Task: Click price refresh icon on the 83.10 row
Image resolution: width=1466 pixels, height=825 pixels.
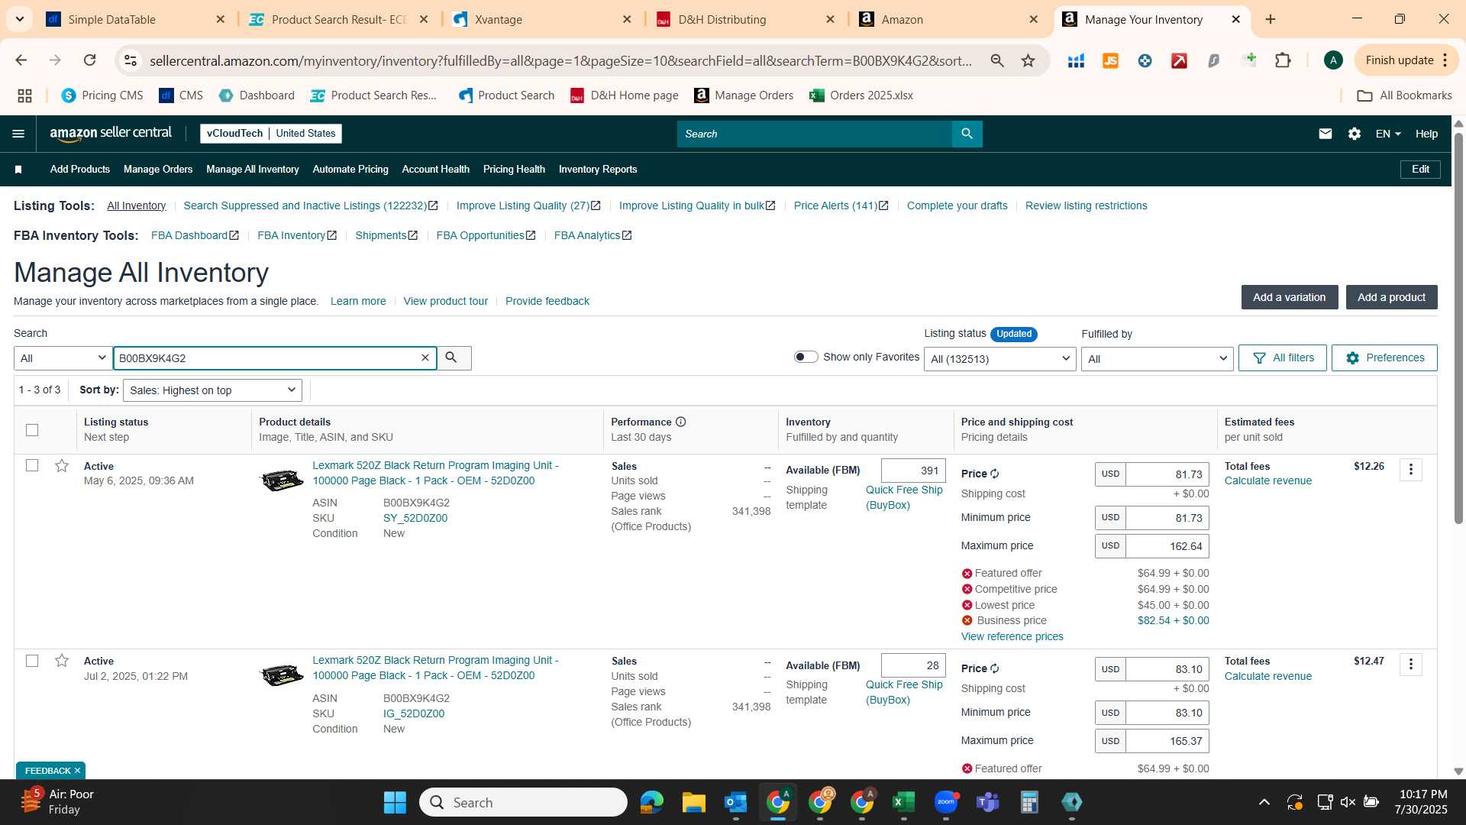Action: (995, 668)
